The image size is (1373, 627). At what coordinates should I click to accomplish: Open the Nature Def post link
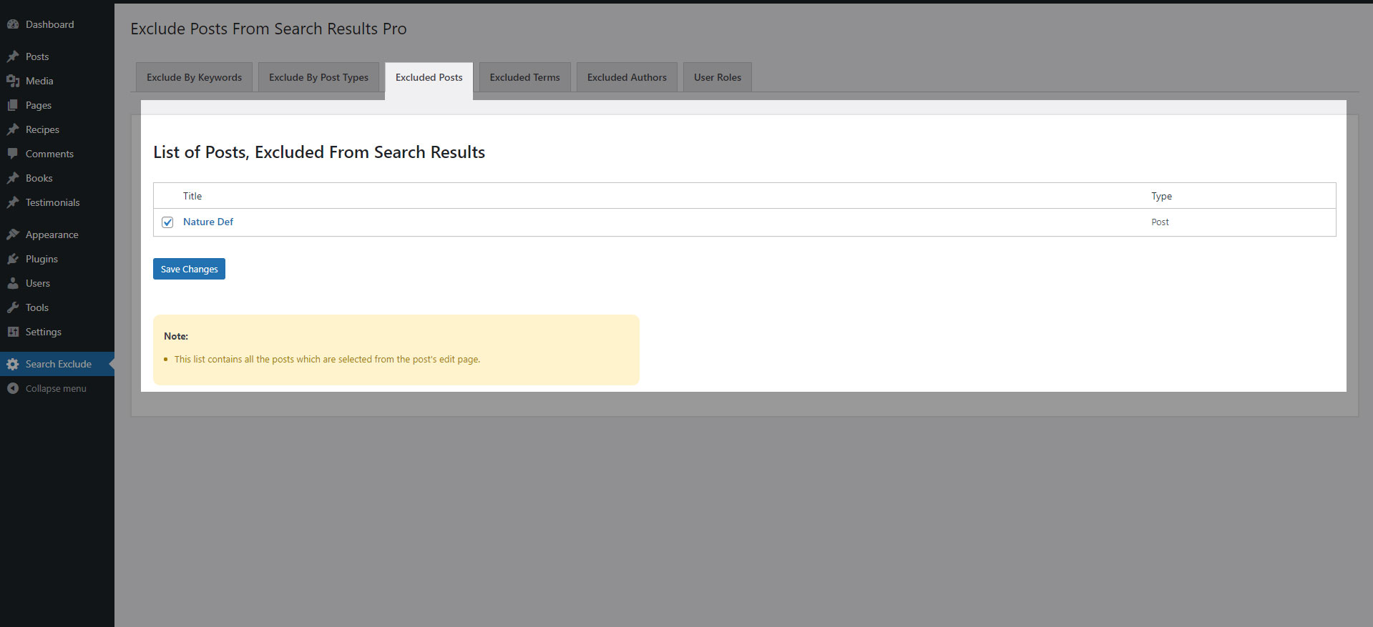click(208, 222)
